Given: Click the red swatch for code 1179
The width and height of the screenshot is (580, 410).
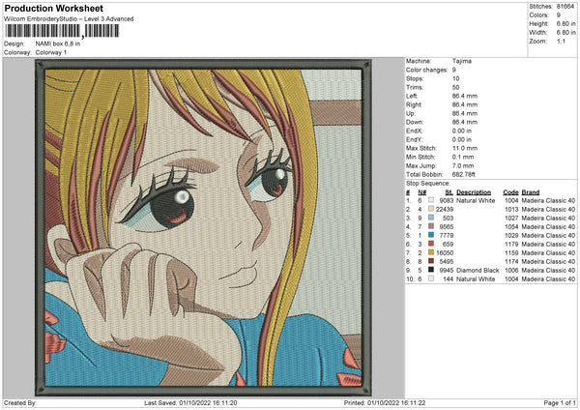Looking at the screenshot, I should tap(431, 244).
